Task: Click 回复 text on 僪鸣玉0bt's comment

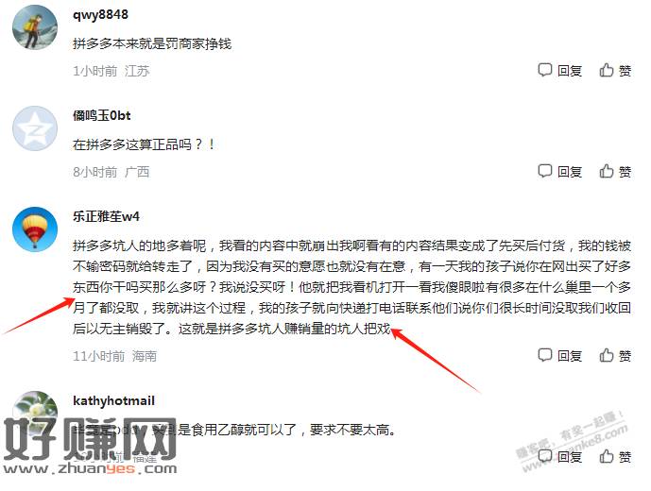Action: tap(570, 172)
